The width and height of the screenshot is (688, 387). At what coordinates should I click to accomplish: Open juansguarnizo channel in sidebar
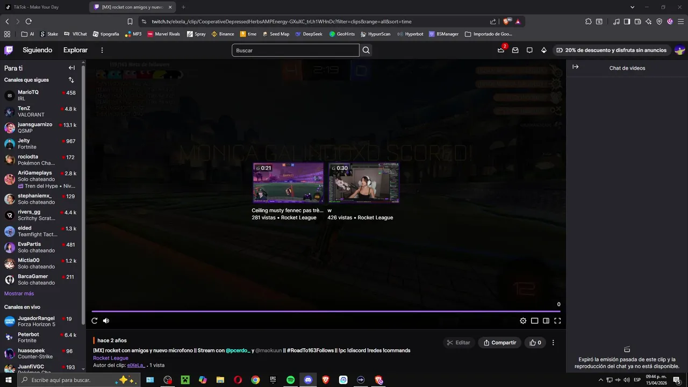[40, 128]
